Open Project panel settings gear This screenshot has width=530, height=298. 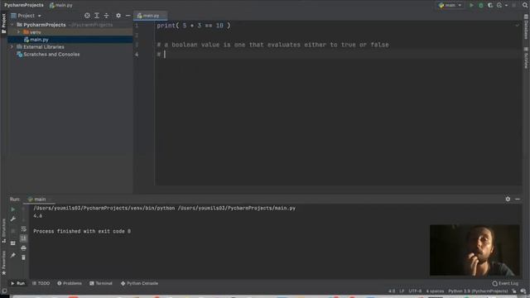[x=118, y=16]
